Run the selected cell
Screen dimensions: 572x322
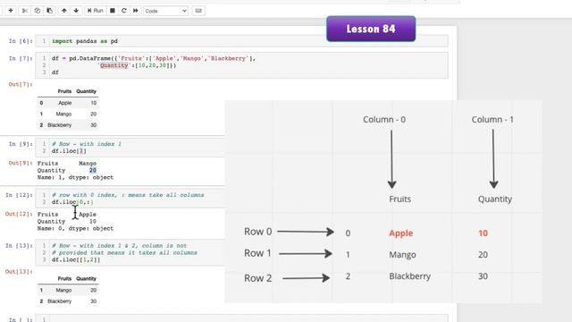pos(96,11)
